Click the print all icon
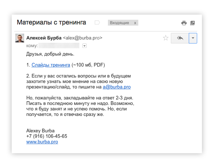 [x=184, y=23]
